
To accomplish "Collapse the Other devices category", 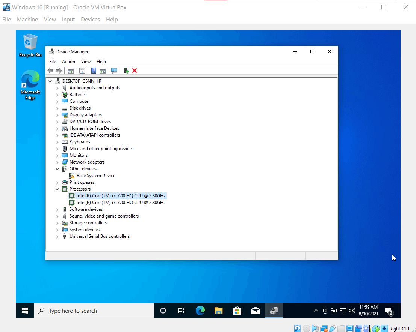I will point(57,169).
